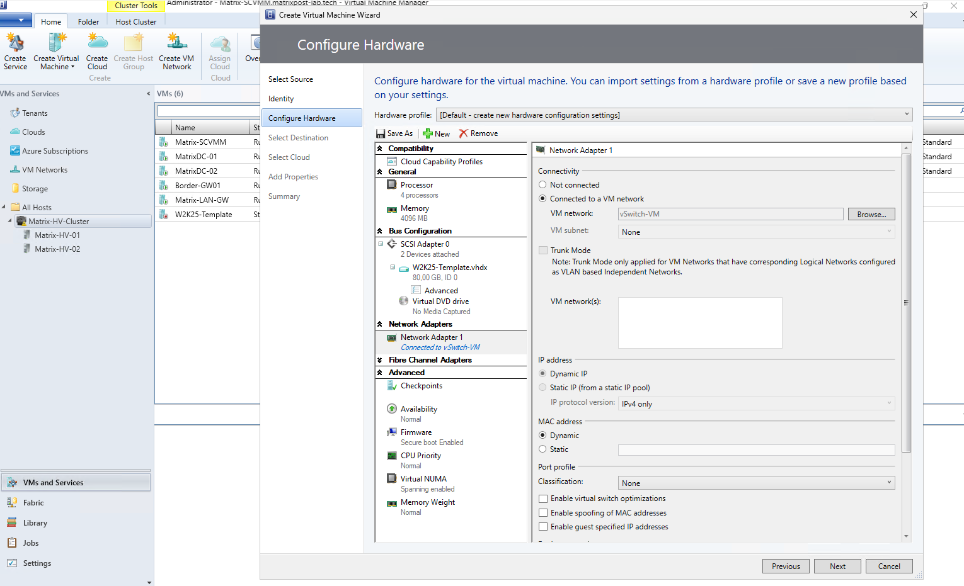Select the Virtual DVD drive icon
This screenshot has width=964, height=586.
click(x=404, y=301)
